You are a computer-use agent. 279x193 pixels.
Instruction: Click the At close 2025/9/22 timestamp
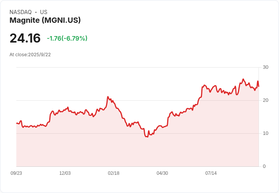tap(30, 55)
